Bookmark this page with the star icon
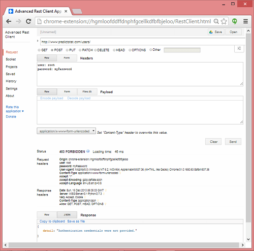 pos(224,21)
